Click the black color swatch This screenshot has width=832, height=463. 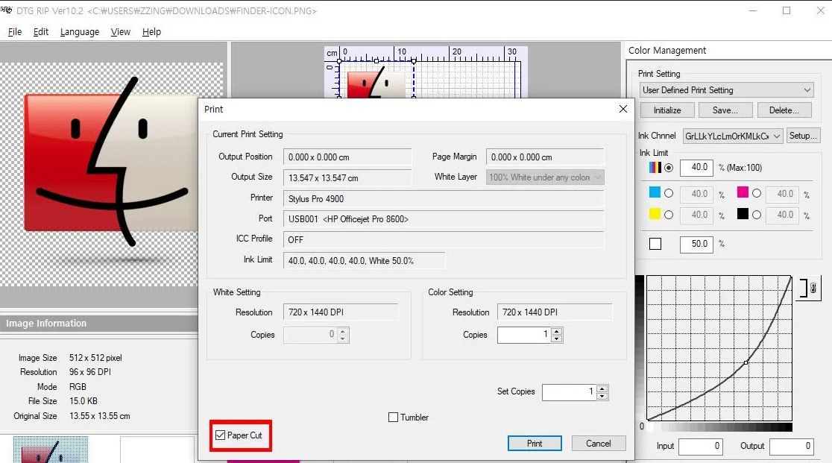[743, 214]
